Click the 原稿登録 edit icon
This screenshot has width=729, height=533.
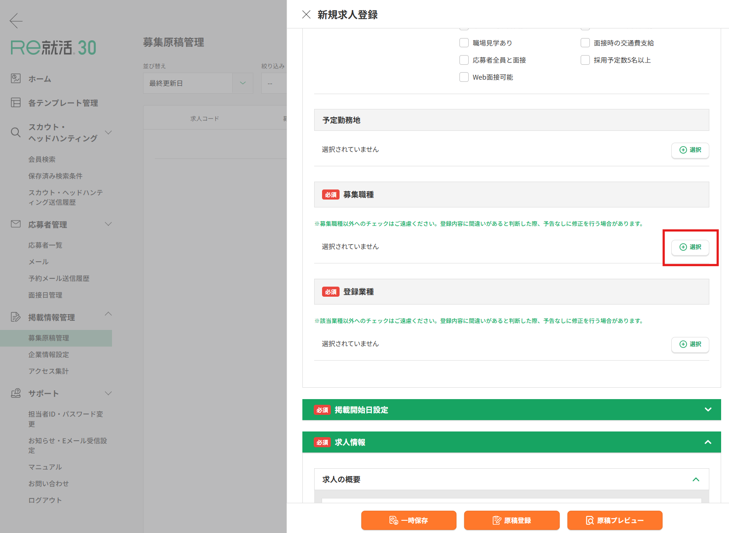pos(497,520)
